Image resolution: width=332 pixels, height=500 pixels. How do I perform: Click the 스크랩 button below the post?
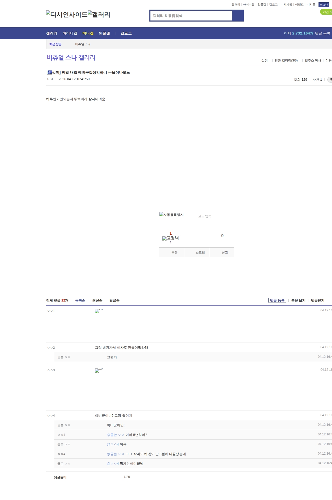[200, 252]
